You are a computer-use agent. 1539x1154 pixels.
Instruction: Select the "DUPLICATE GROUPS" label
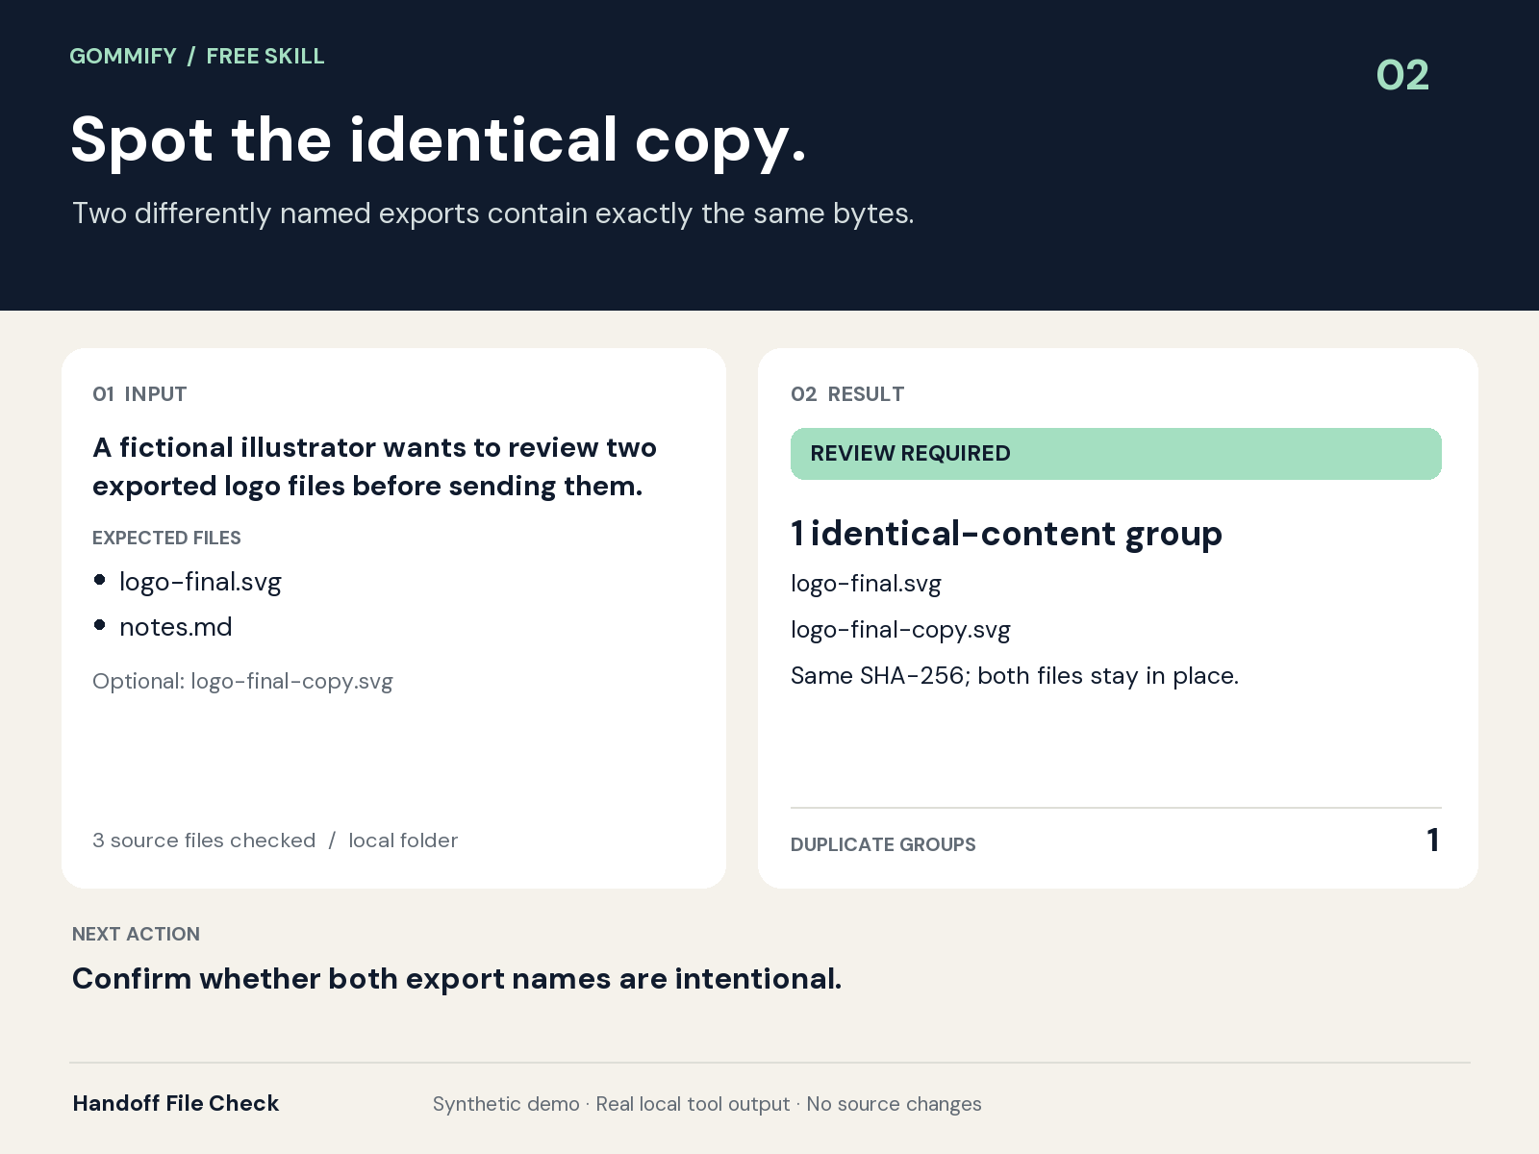(x=883, y=844)
